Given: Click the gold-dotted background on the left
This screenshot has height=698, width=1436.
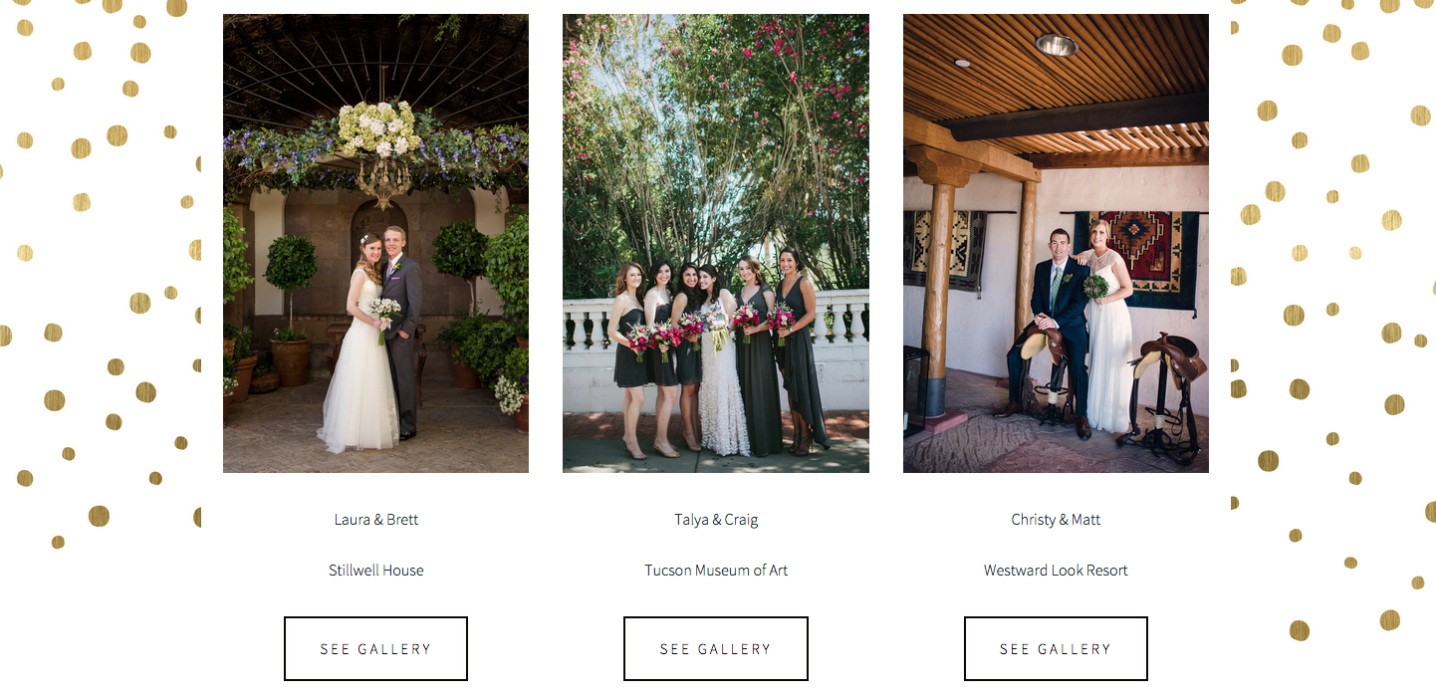Looking at the screenshot, I should point(100,299).
